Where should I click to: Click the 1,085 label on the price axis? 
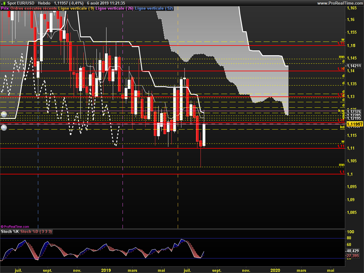click(x=352, y=212)
